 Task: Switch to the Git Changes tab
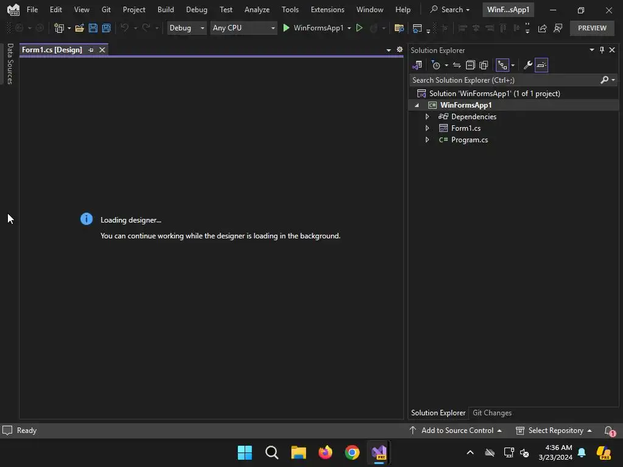492,413
